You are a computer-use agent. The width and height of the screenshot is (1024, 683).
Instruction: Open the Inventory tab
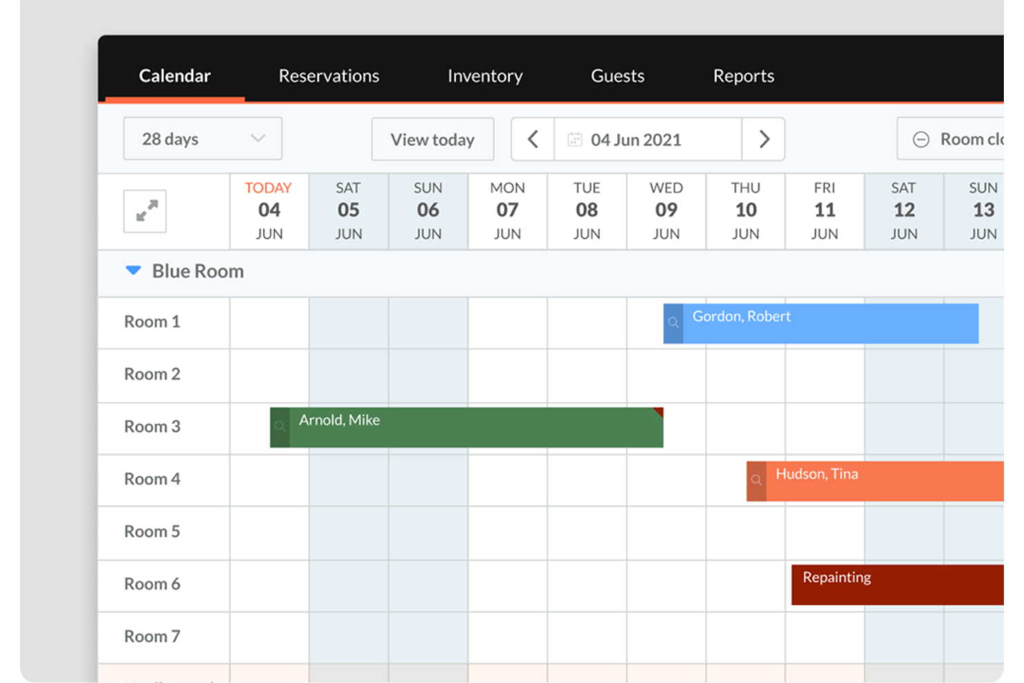[485, 75]
